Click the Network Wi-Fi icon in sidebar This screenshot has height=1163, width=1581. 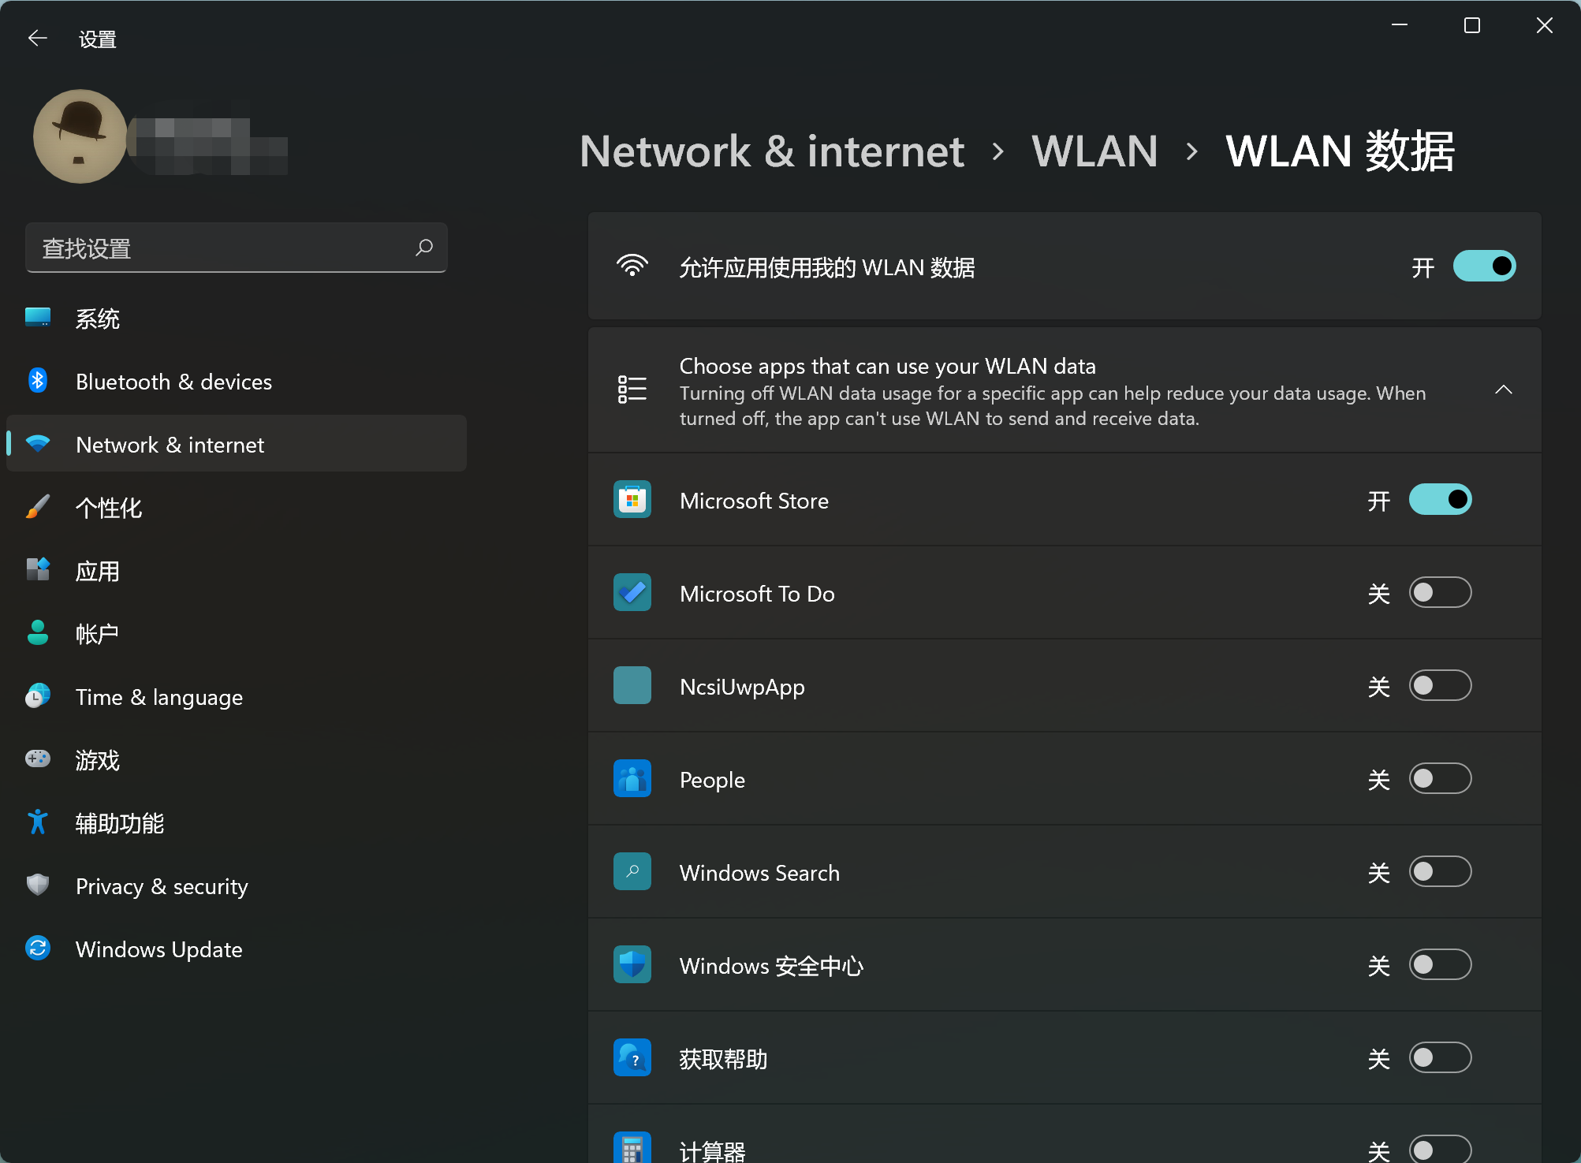(x=37, y=444)
